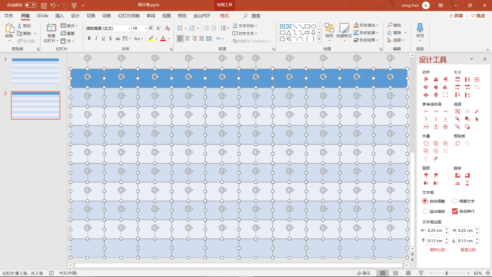Click the clear formatting icon

pyautogui.click(x=168, y=28)
